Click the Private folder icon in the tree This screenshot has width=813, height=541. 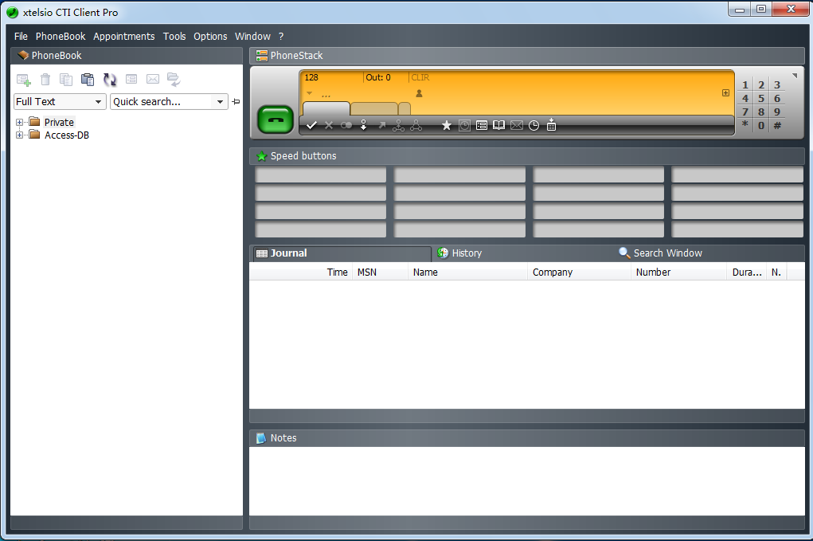coord(35,122)
